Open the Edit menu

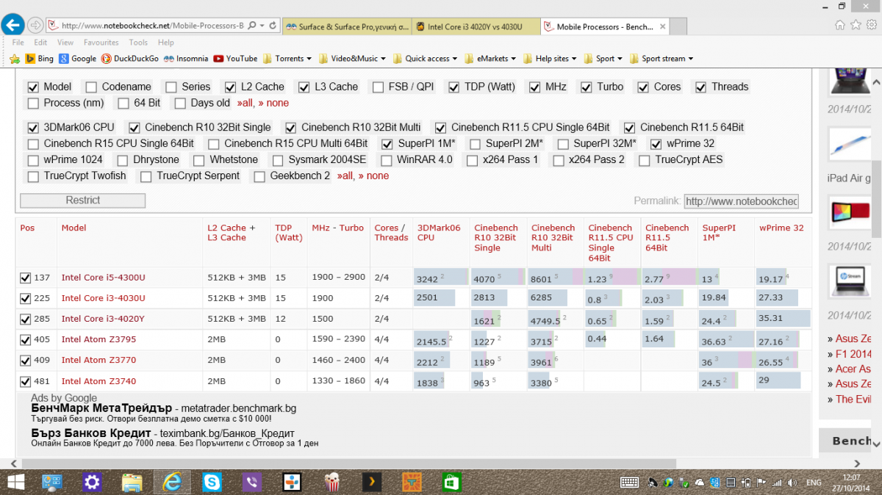40,43
